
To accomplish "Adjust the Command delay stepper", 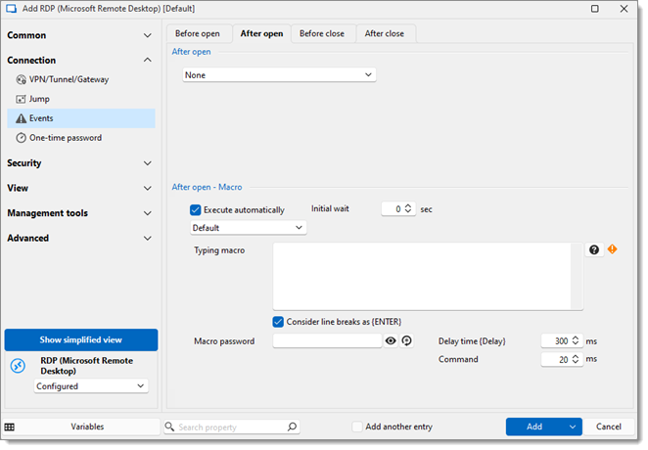I will click(x=576, y=359).
